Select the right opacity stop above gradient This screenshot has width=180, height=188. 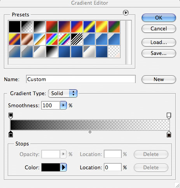169,116
